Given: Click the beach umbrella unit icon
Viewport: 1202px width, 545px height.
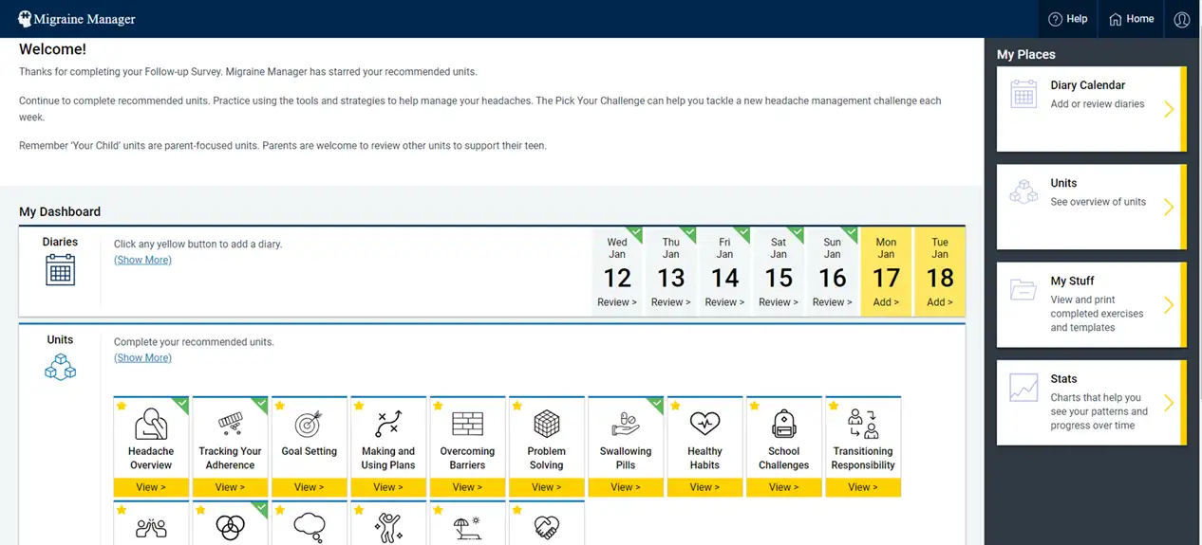Looking at the screenshot, I should tap(467, 528).
